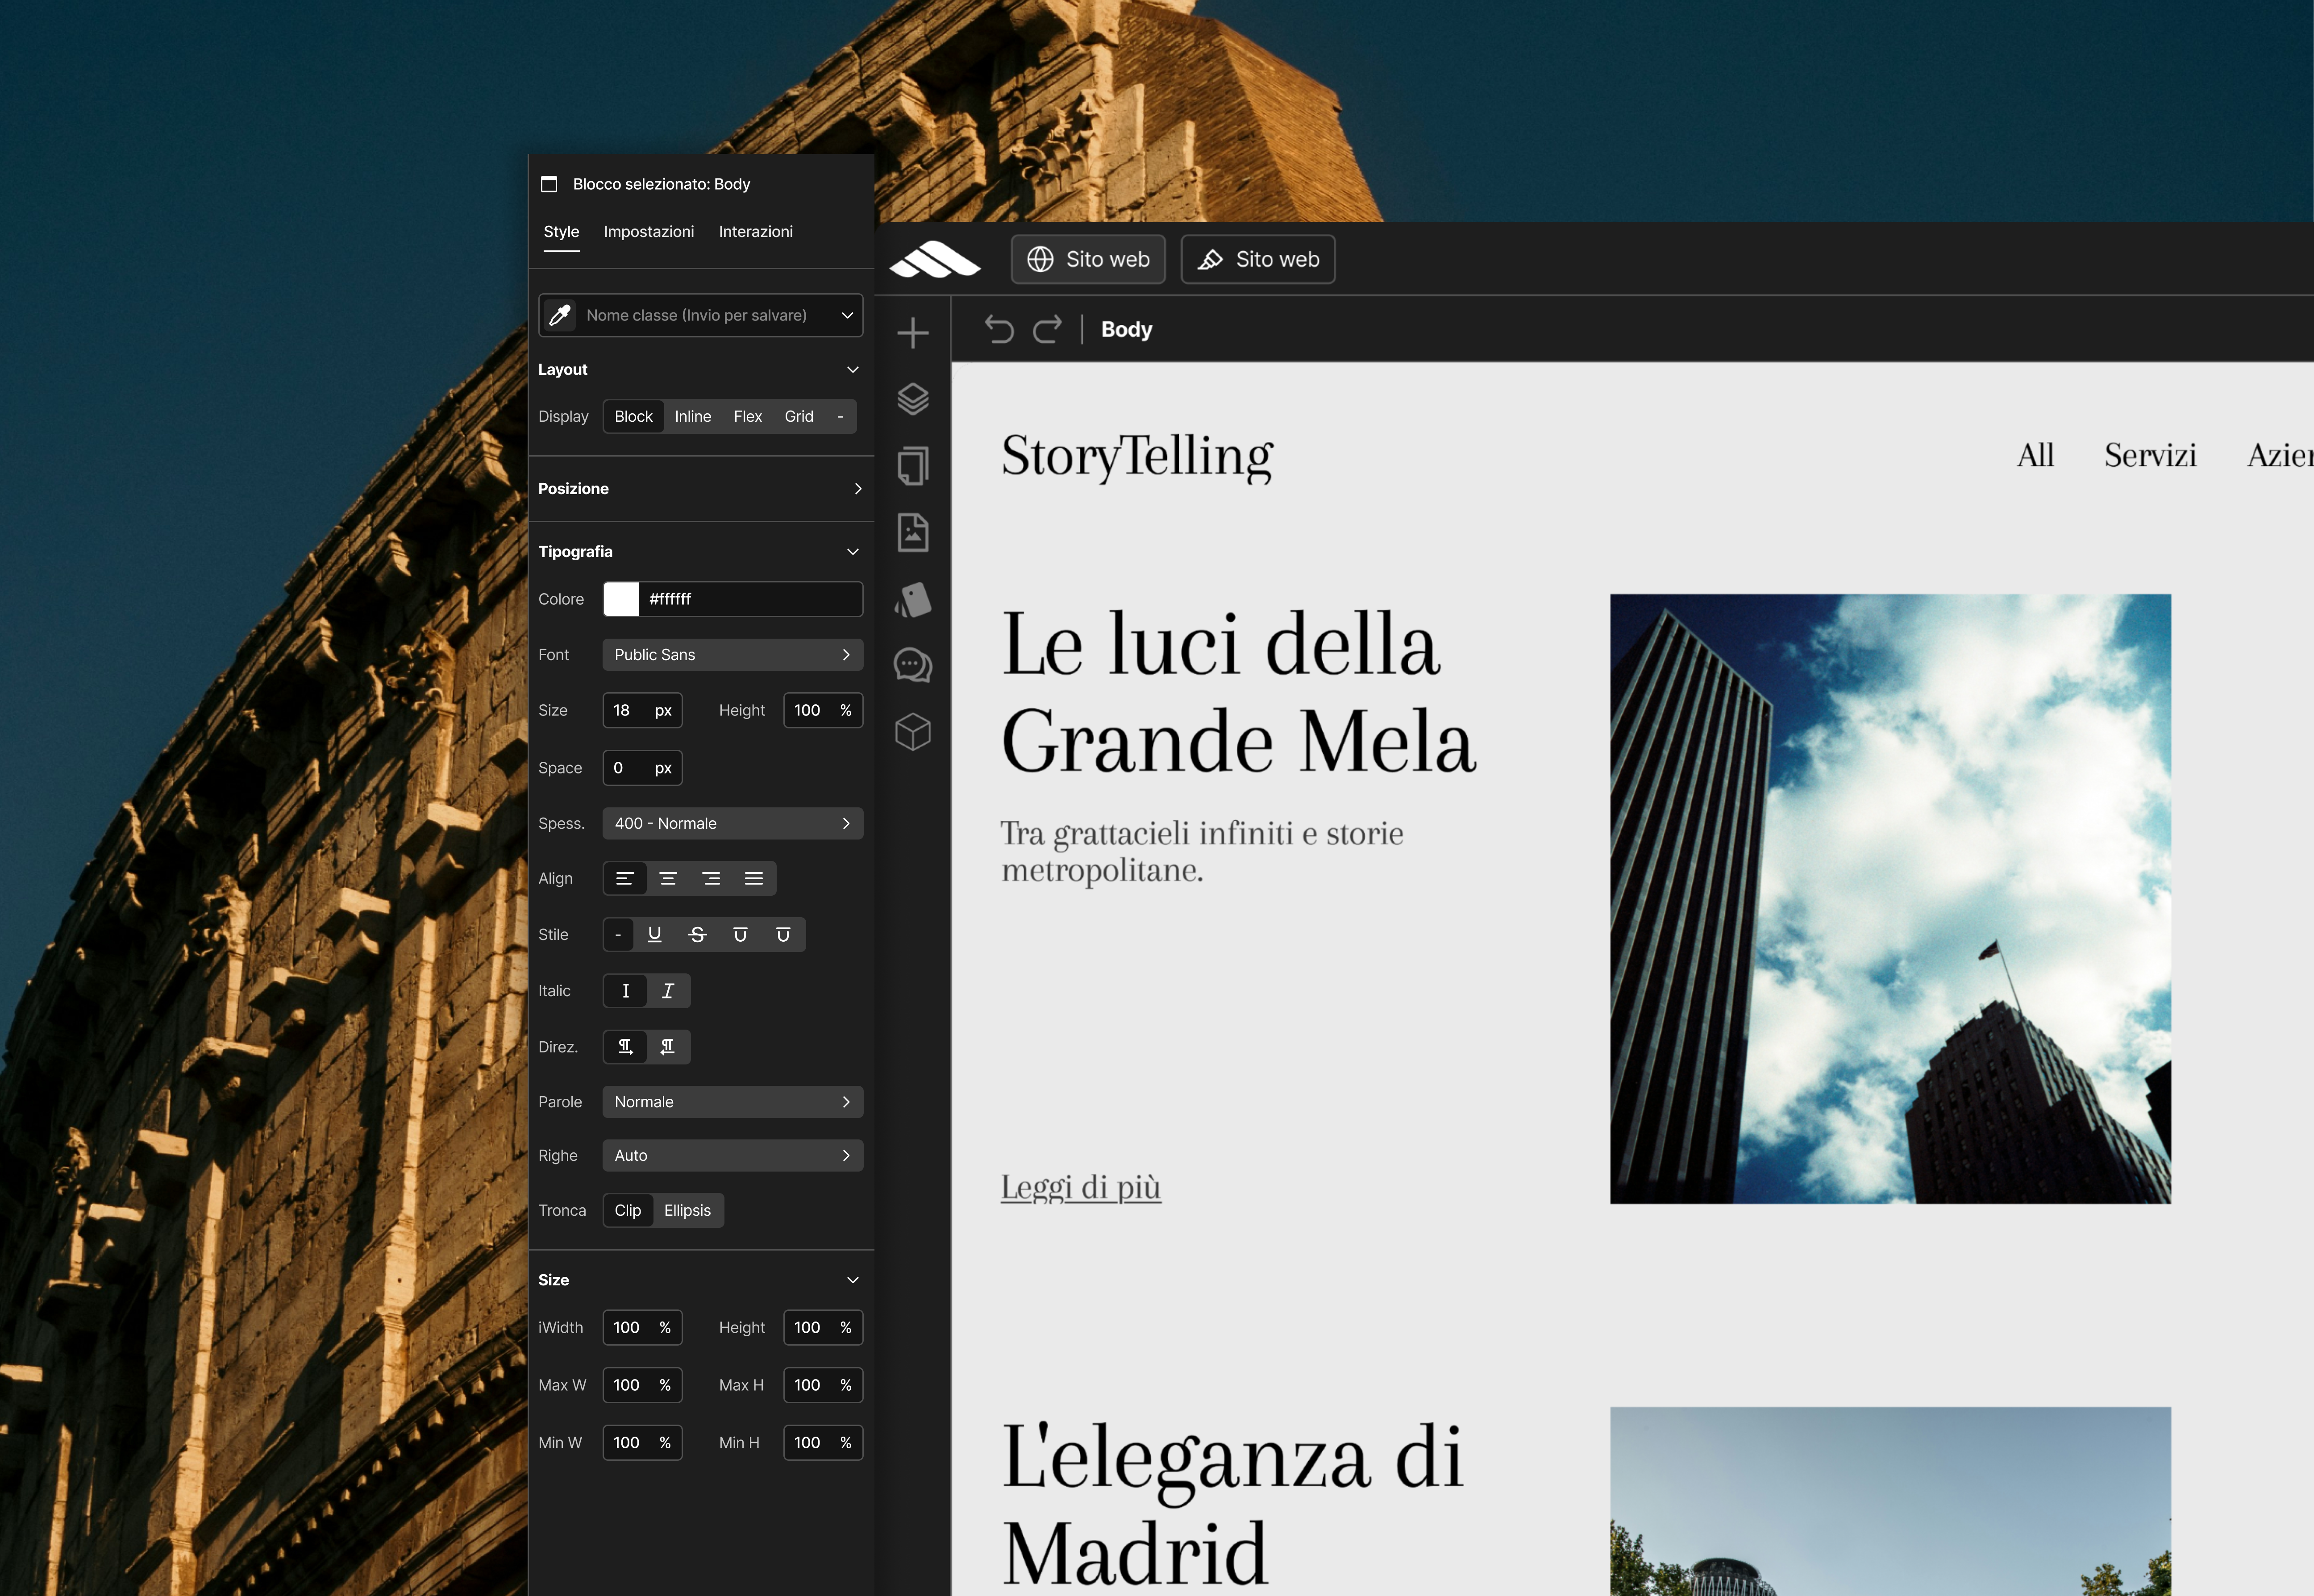Click the Le luci della Grande Mela heading
Viewport: 2314px width, 1596px height.
click(1239, 692)
